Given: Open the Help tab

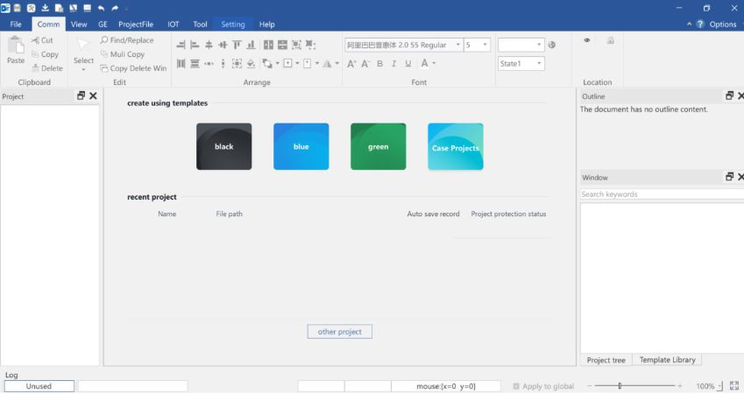Looking at the screenshot, I should 266,25.
